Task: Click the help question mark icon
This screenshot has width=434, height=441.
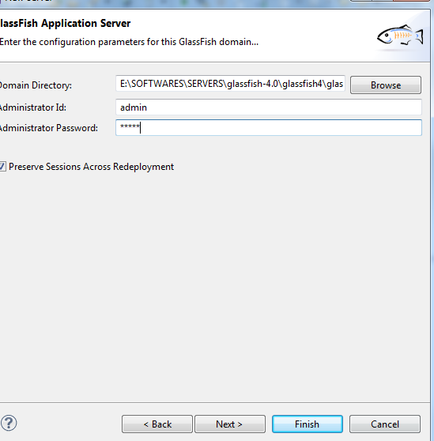Action: pos(9,423)
